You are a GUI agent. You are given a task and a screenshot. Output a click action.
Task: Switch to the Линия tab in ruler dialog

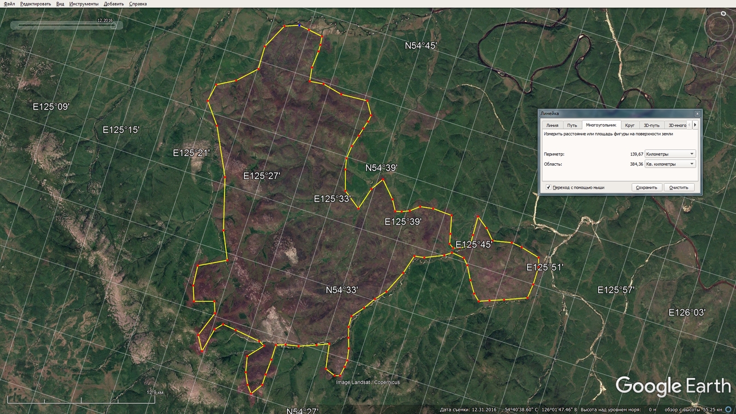click(552, 125)
